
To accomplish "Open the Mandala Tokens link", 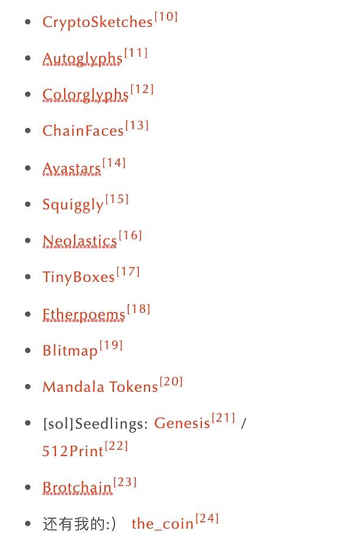I will point(100,387).
